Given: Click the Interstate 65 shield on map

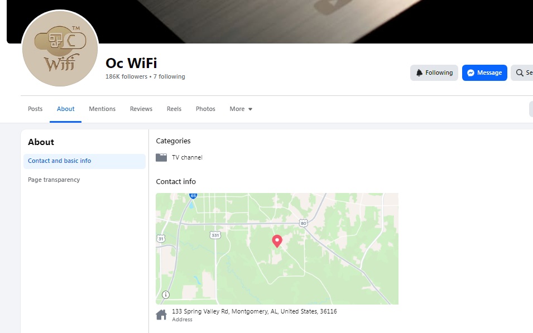Looking at the screenshot, I should [x=193, y=196].
